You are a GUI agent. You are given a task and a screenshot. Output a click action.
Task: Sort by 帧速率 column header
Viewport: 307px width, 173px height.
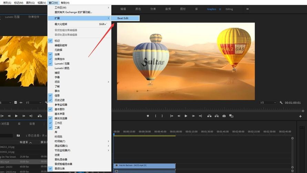pyautogui.click(x=24, y=142)
